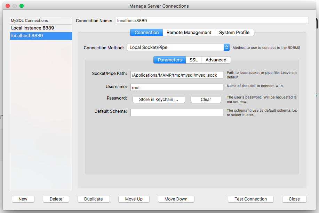Open the System Profile tab
The width and height of the screenshot is (319, 213).
(x=234, y=33)
